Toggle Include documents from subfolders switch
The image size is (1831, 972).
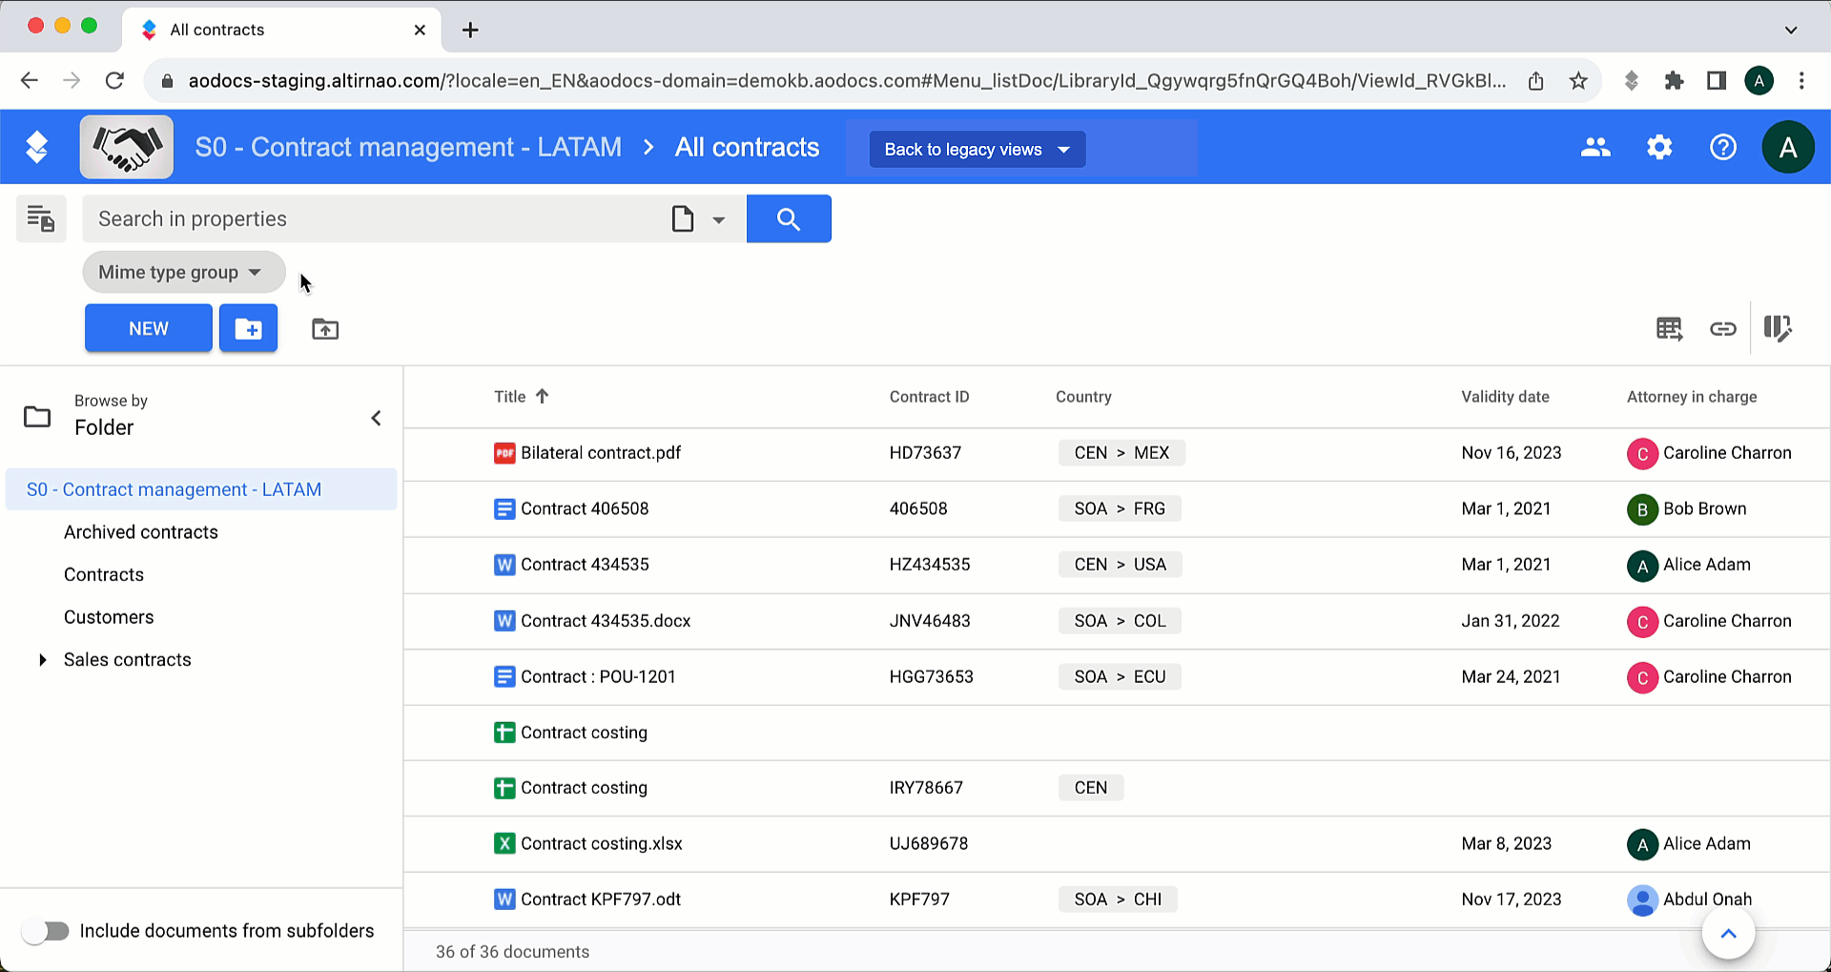(x=46, y=931)
